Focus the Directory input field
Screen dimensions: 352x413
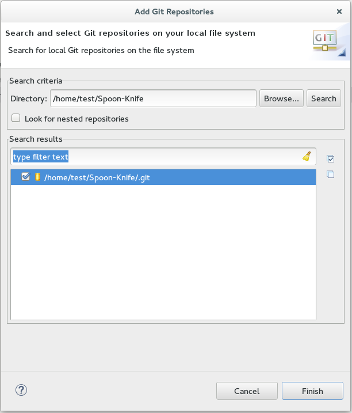tap(153, 98)
